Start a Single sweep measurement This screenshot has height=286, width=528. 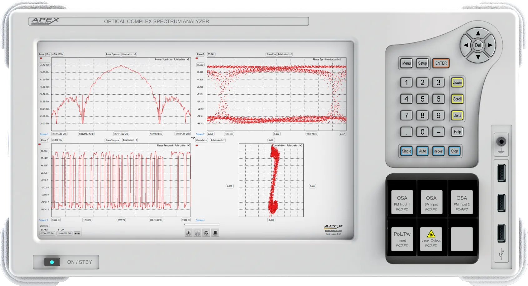(x=406, y=151)
